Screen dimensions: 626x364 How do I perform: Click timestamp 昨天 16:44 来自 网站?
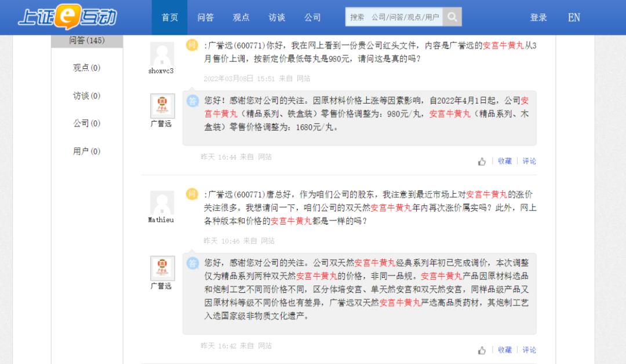click(236, 157)
